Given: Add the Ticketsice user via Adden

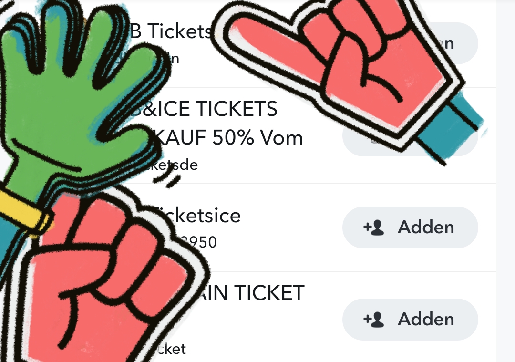Looking at the screenshot, I should click(x=410, y=228).
